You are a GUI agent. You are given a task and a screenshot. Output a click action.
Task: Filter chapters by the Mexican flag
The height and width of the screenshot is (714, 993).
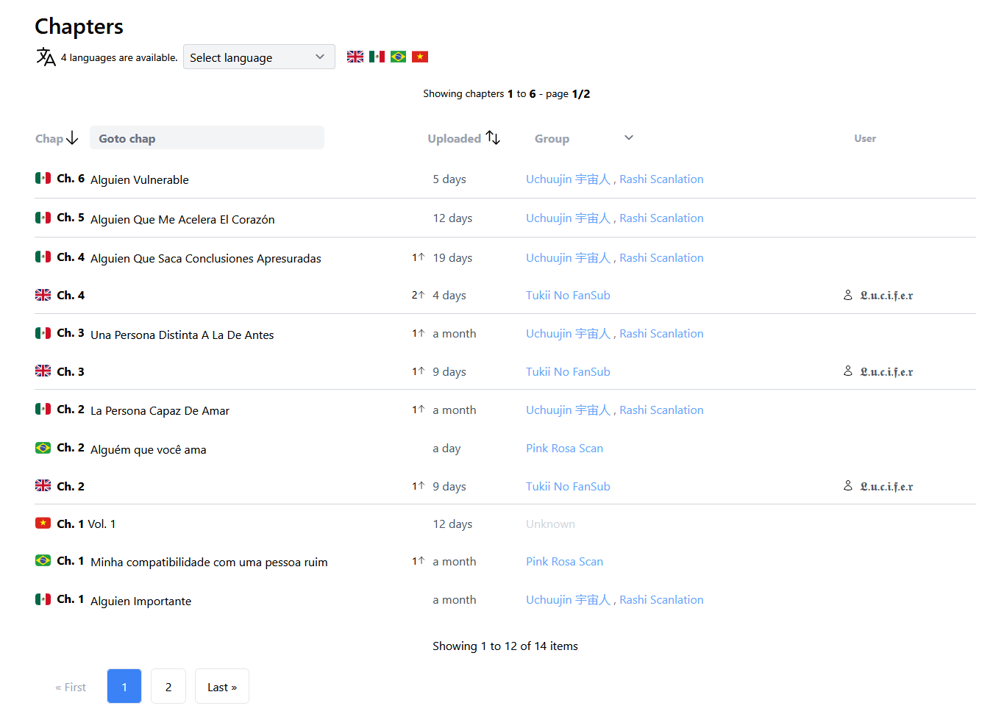tap(377, 57)
